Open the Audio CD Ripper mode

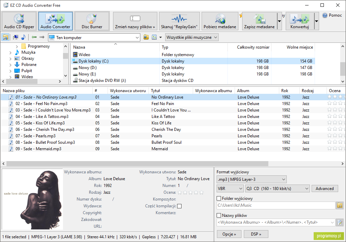(19, 21)
